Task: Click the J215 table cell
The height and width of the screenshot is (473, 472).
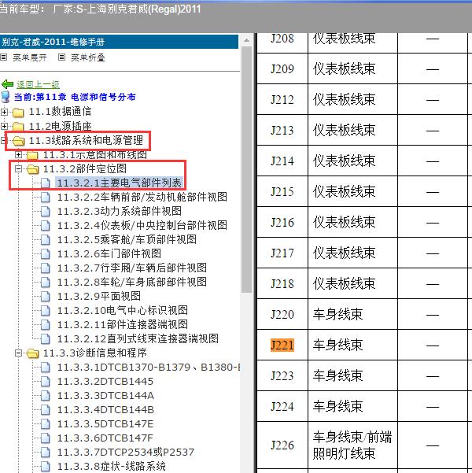Action: (282, 191)
